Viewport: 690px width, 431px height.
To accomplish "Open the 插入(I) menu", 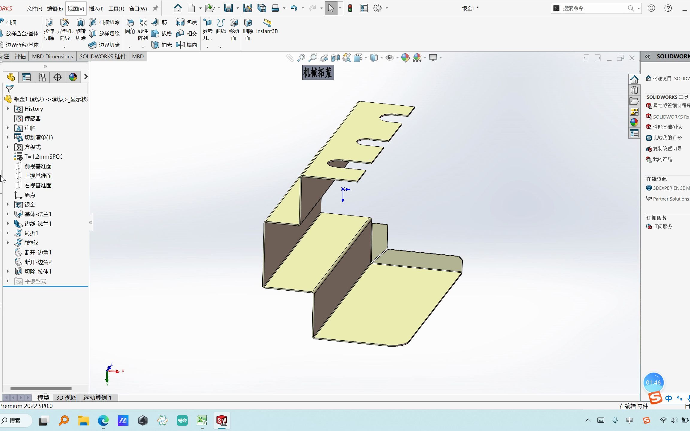I will click(x=96, y=9).
